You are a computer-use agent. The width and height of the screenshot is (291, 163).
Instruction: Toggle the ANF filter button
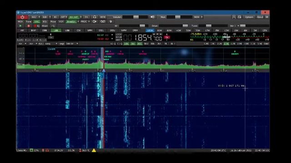pyautogui.click(x=153, y=44)
